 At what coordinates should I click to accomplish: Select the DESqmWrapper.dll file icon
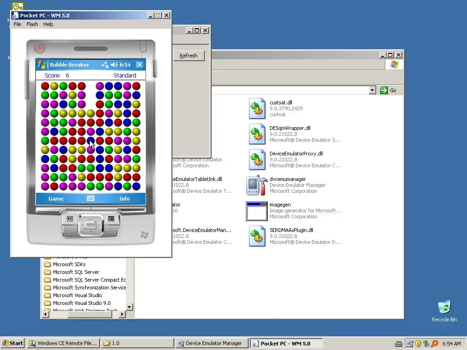[x=257, y=134]
